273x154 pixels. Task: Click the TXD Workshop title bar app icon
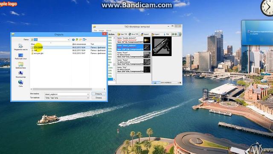95,27
